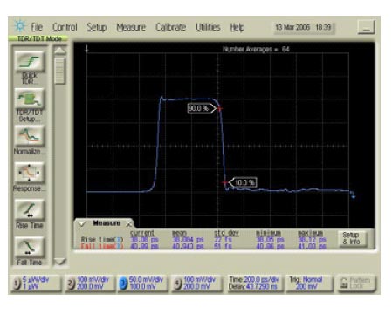This screenshot has height=314, width=392.
Task: Activate the Fall Time measurement icon
Action: tap(30, 247)
